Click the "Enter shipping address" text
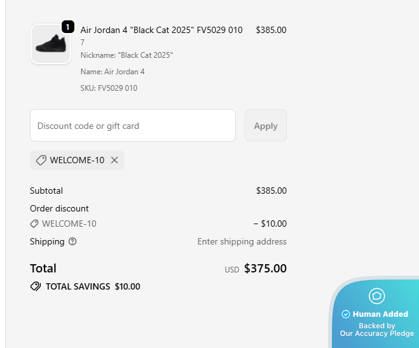Screen dimensions: 419x348 242,241
